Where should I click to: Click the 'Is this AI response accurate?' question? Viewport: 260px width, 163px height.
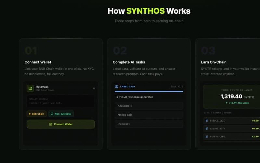(x=135, y=97)
